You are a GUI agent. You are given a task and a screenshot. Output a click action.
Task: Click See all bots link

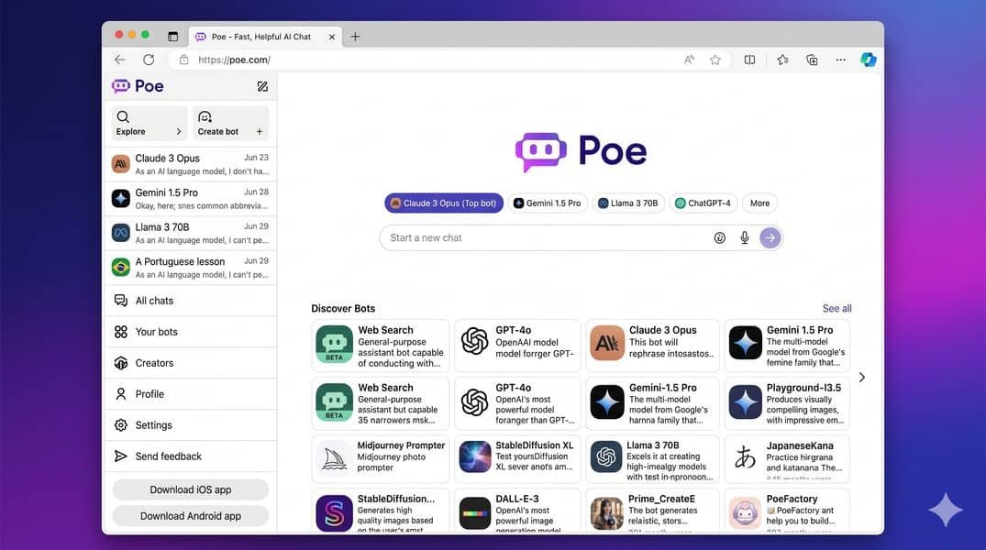click(837, 309)
